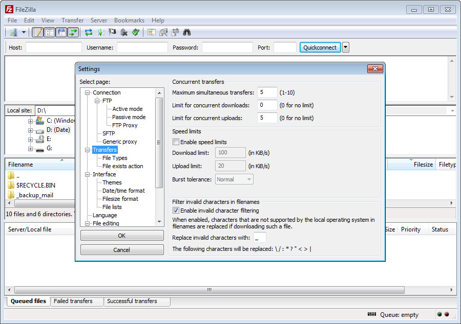Toggle the message log display
Screen dimensions: 461x324
[38, 32]
